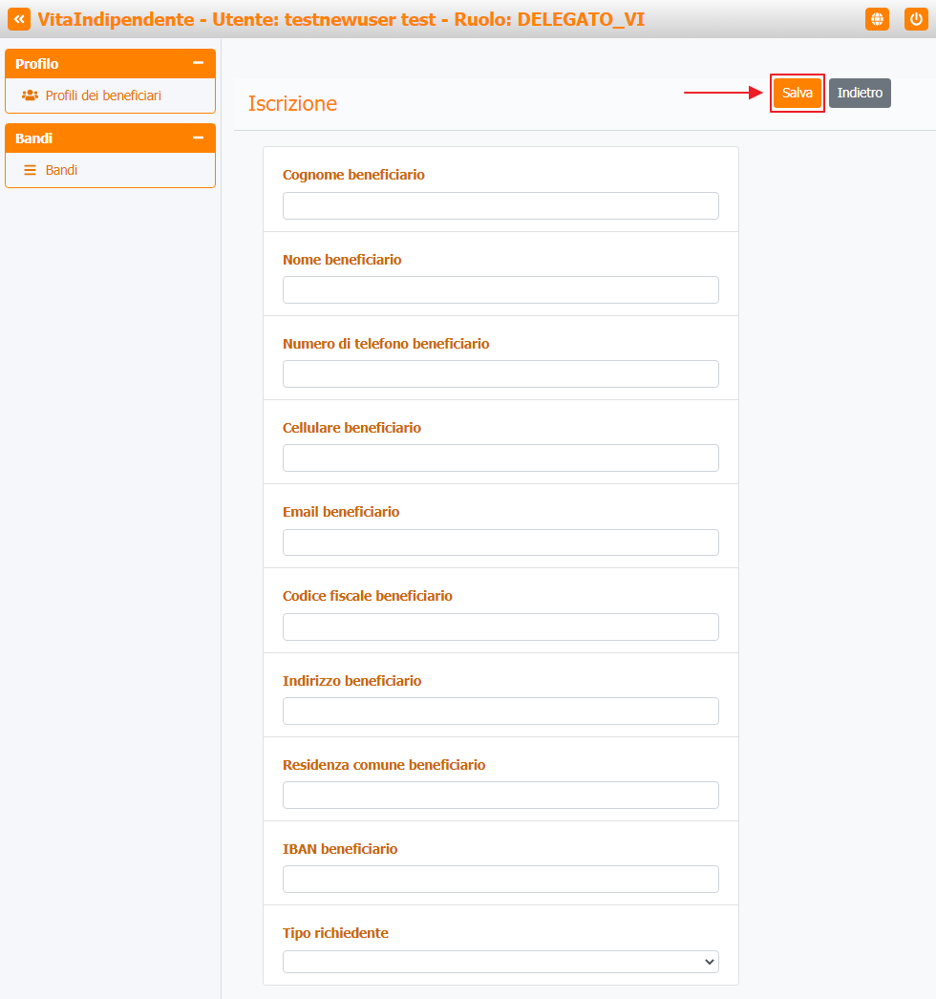Click the power logout icon

click(916, 19)
